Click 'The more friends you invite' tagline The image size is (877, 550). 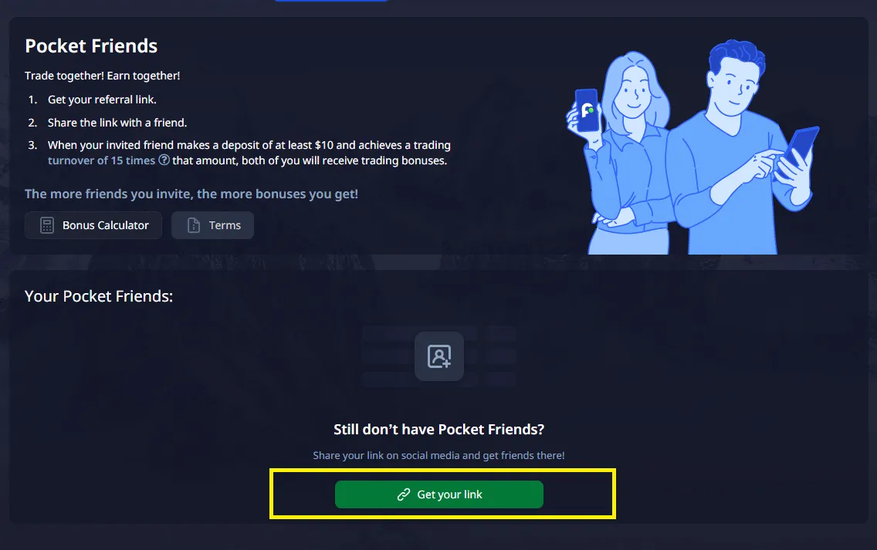click(x=191, y=194)
